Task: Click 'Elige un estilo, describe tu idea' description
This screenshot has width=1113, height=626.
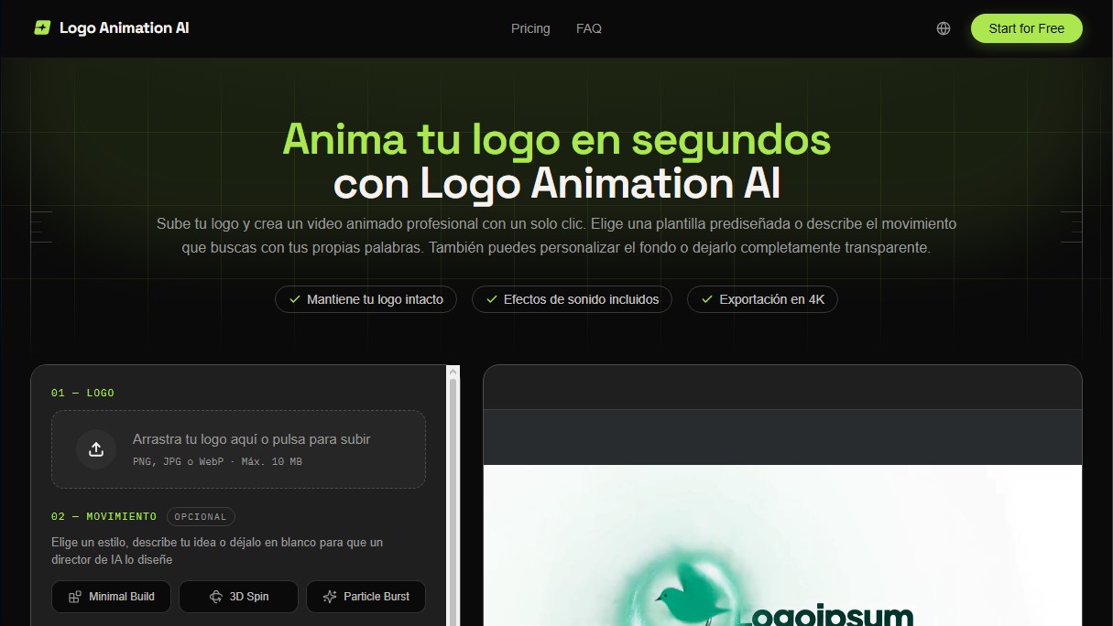Action: (x=217, y=551)
